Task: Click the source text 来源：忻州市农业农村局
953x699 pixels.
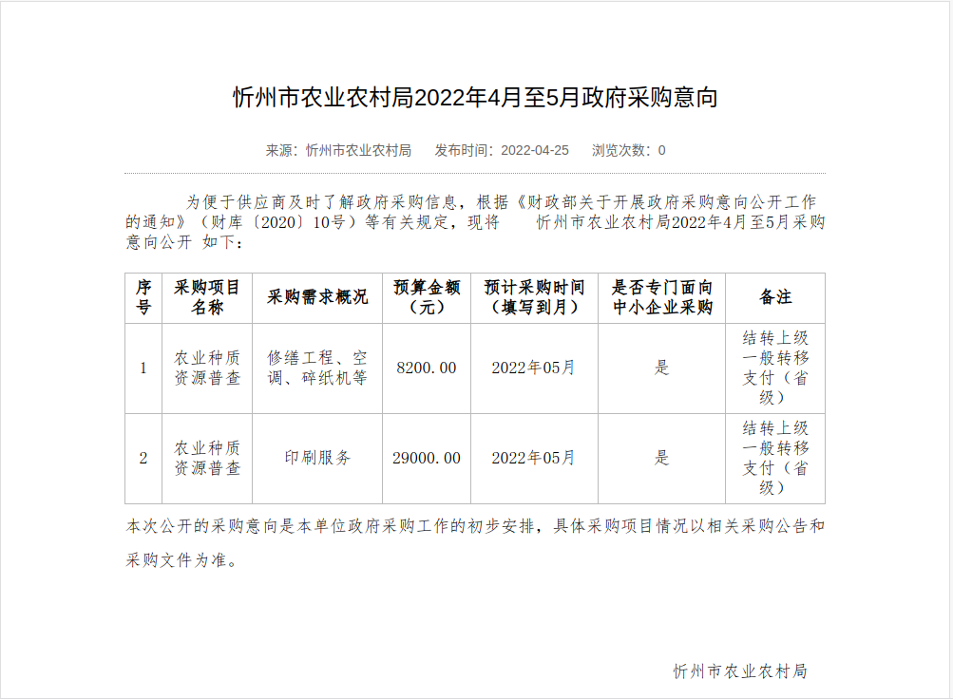Action: point(338,150)
